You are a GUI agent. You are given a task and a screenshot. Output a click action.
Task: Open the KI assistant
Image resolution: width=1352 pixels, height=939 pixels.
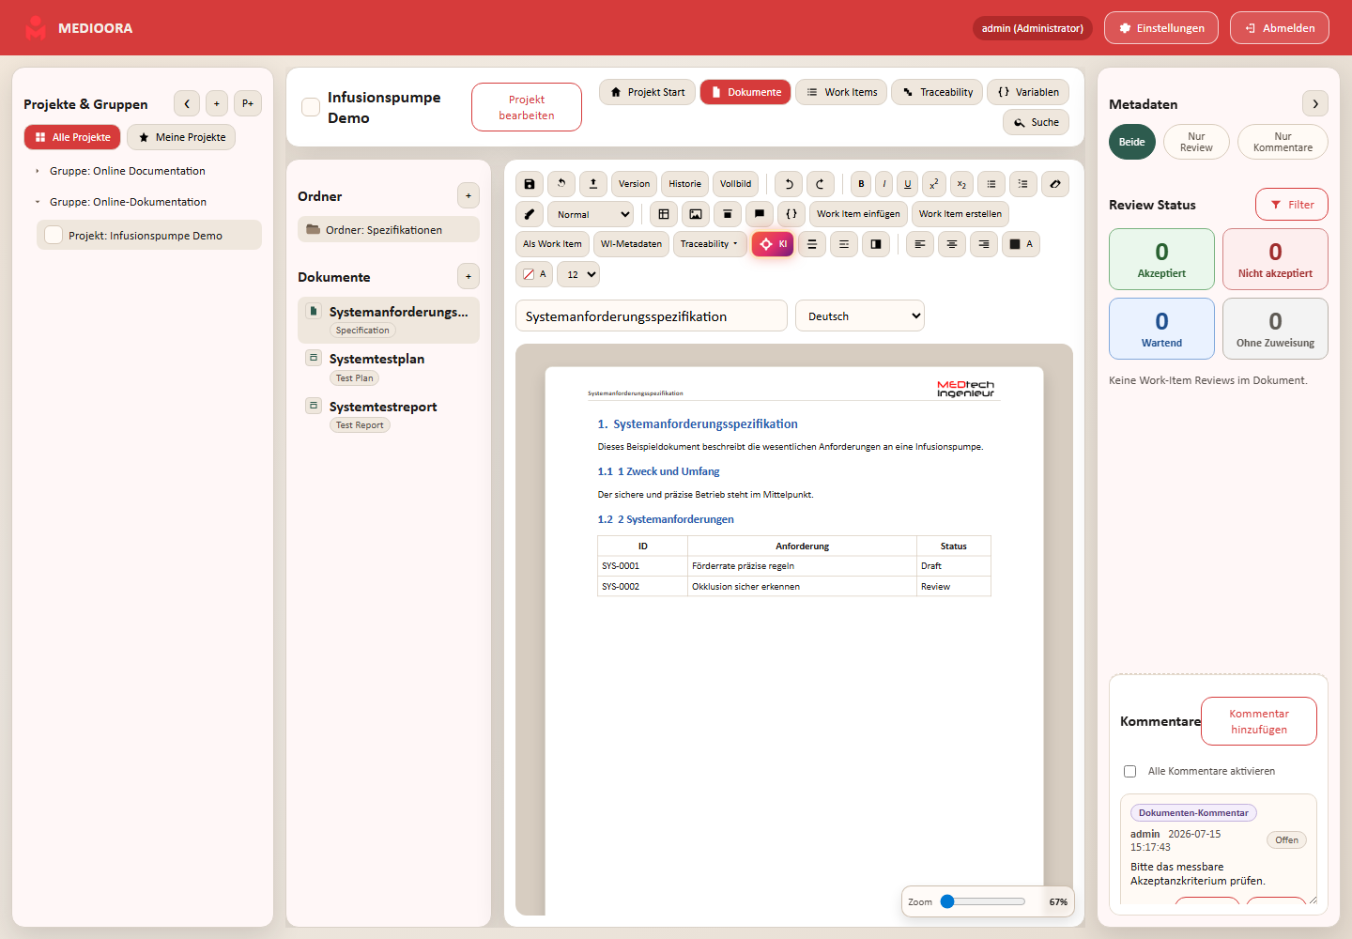pyautogui.click(x=773, y=244)
